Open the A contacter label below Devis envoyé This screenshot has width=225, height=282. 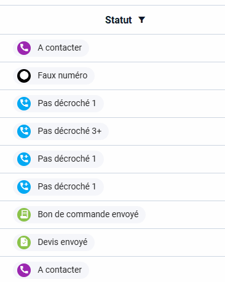point(60,270)
